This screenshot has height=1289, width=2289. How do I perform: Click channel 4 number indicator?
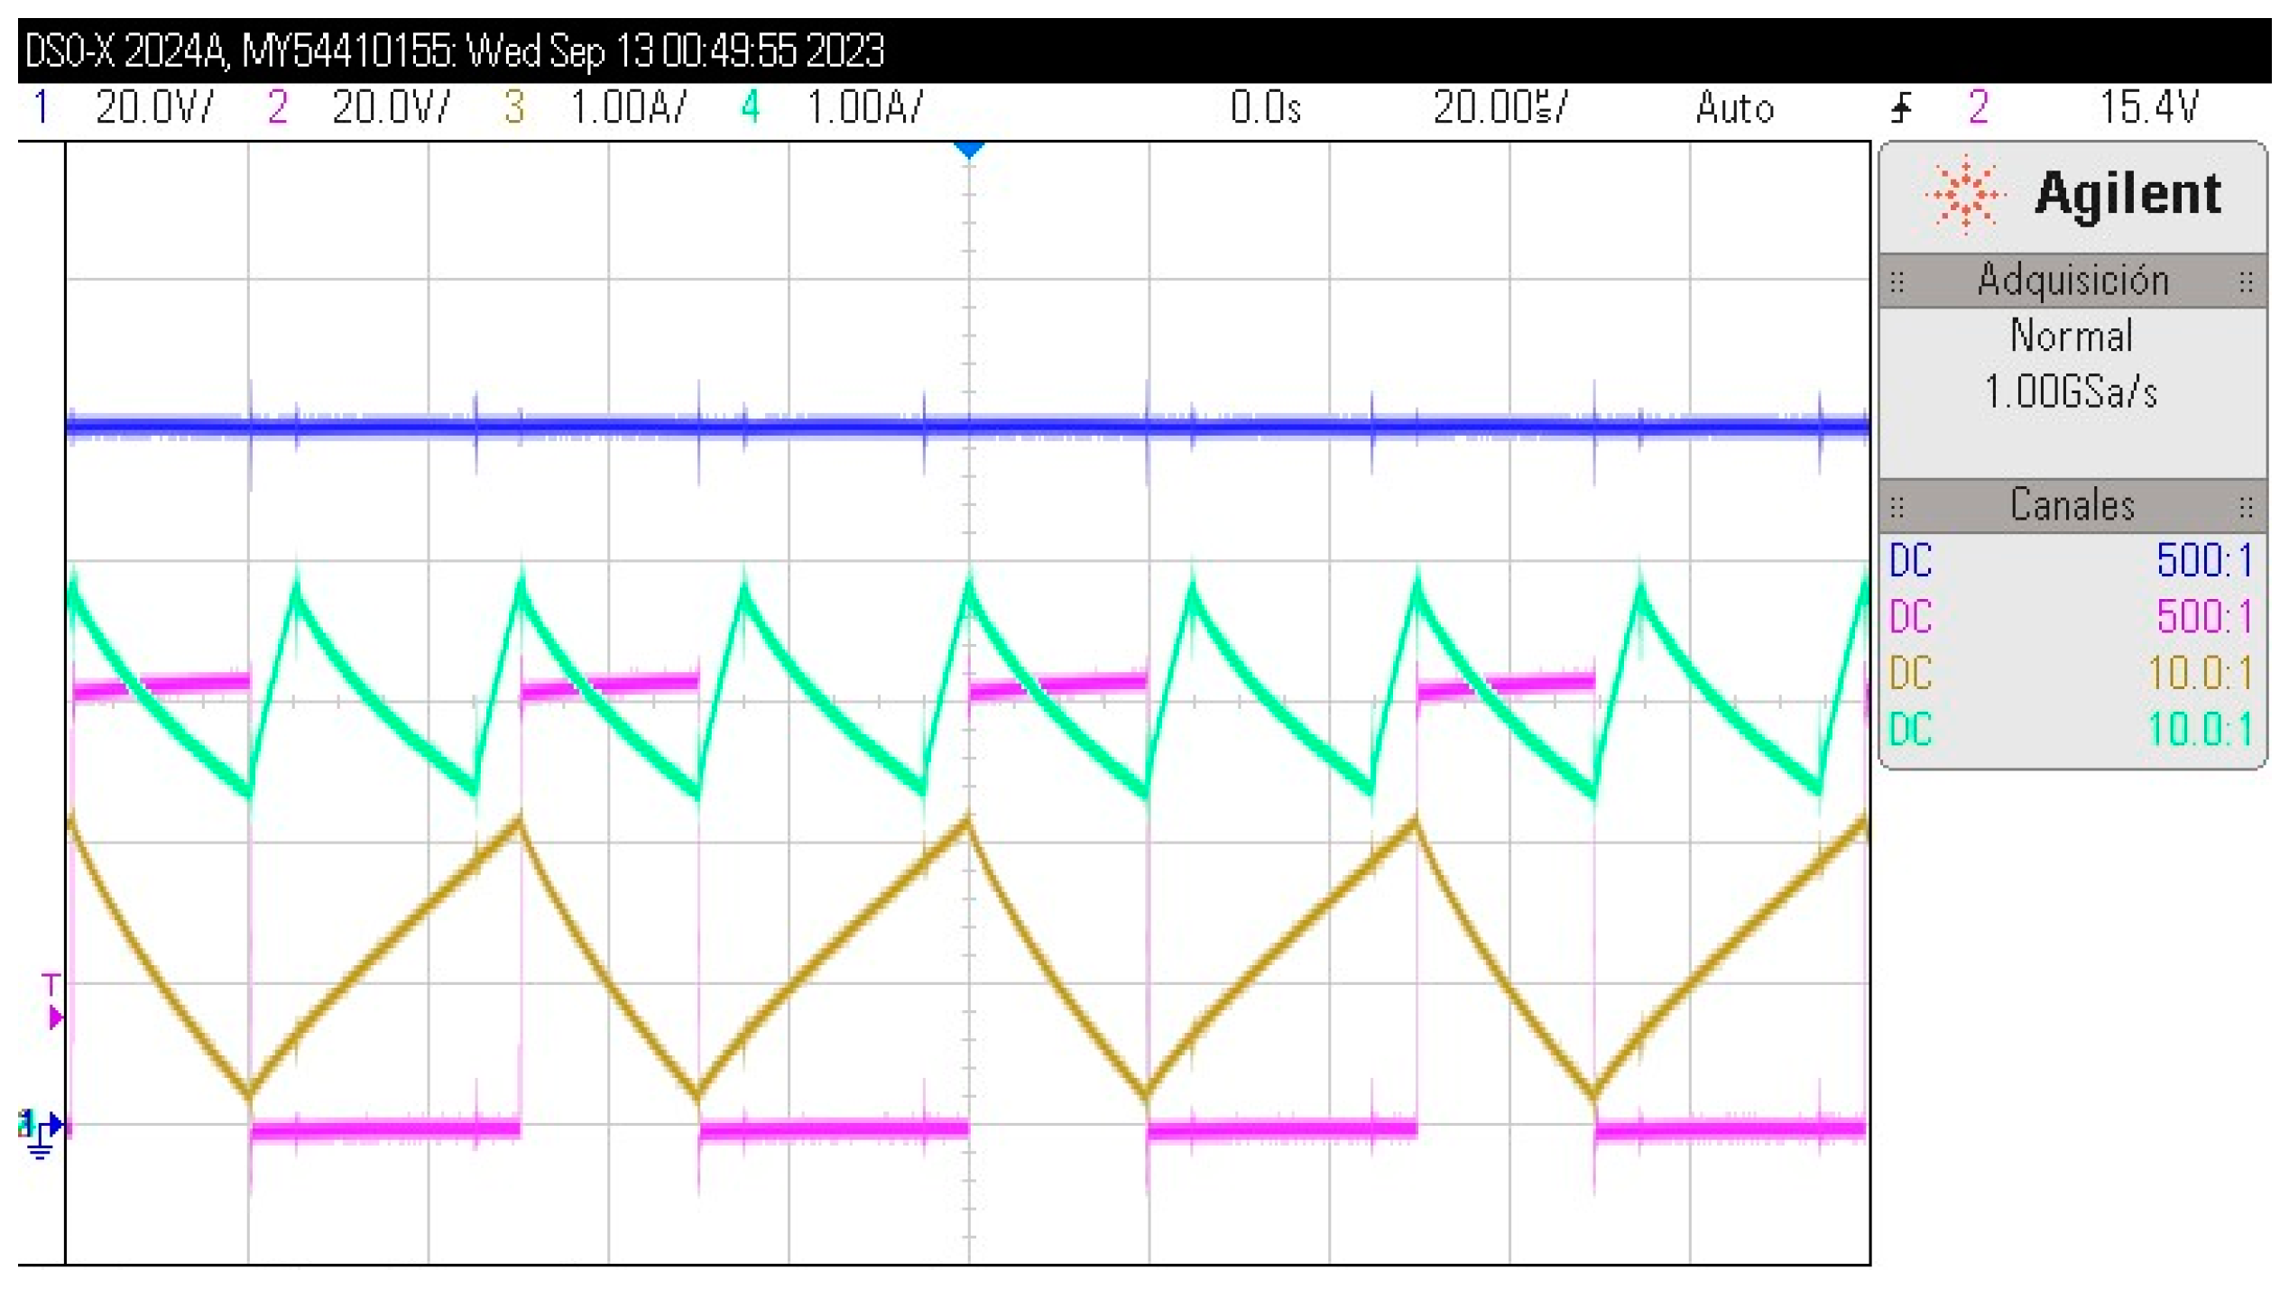[x=748, y=108]
